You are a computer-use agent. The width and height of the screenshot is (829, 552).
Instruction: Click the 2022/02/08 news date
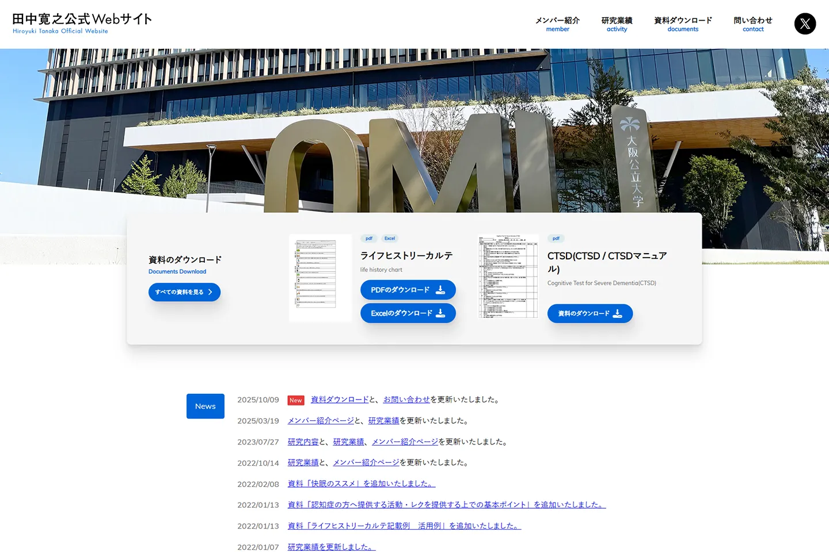click(x=258, y=484)
